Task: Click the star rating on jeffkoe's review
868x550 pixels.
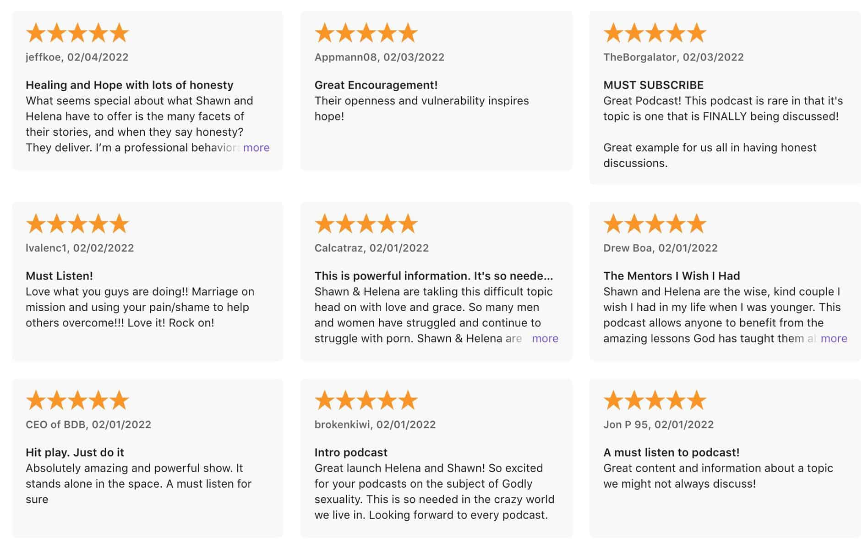Action: (77, 33)
